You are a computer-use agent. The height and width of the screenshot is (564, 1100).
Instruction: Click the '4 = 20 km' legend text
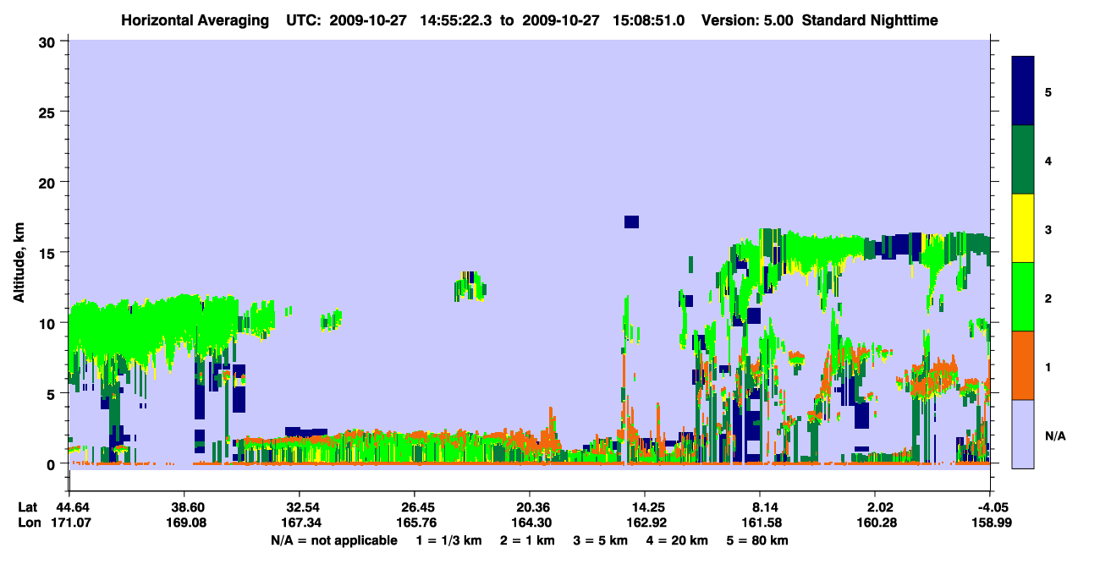click(679, 540)
